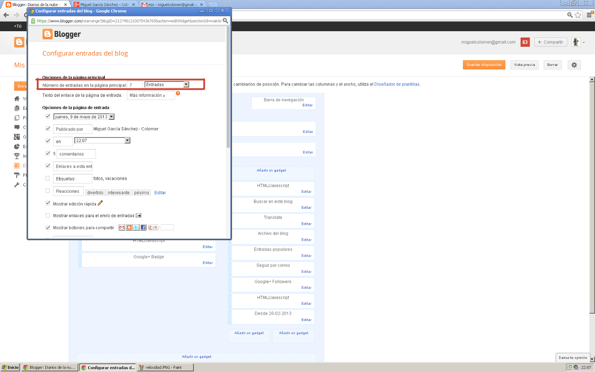
Task: Click the Gmail share button icon
Action: click(122, 227)
